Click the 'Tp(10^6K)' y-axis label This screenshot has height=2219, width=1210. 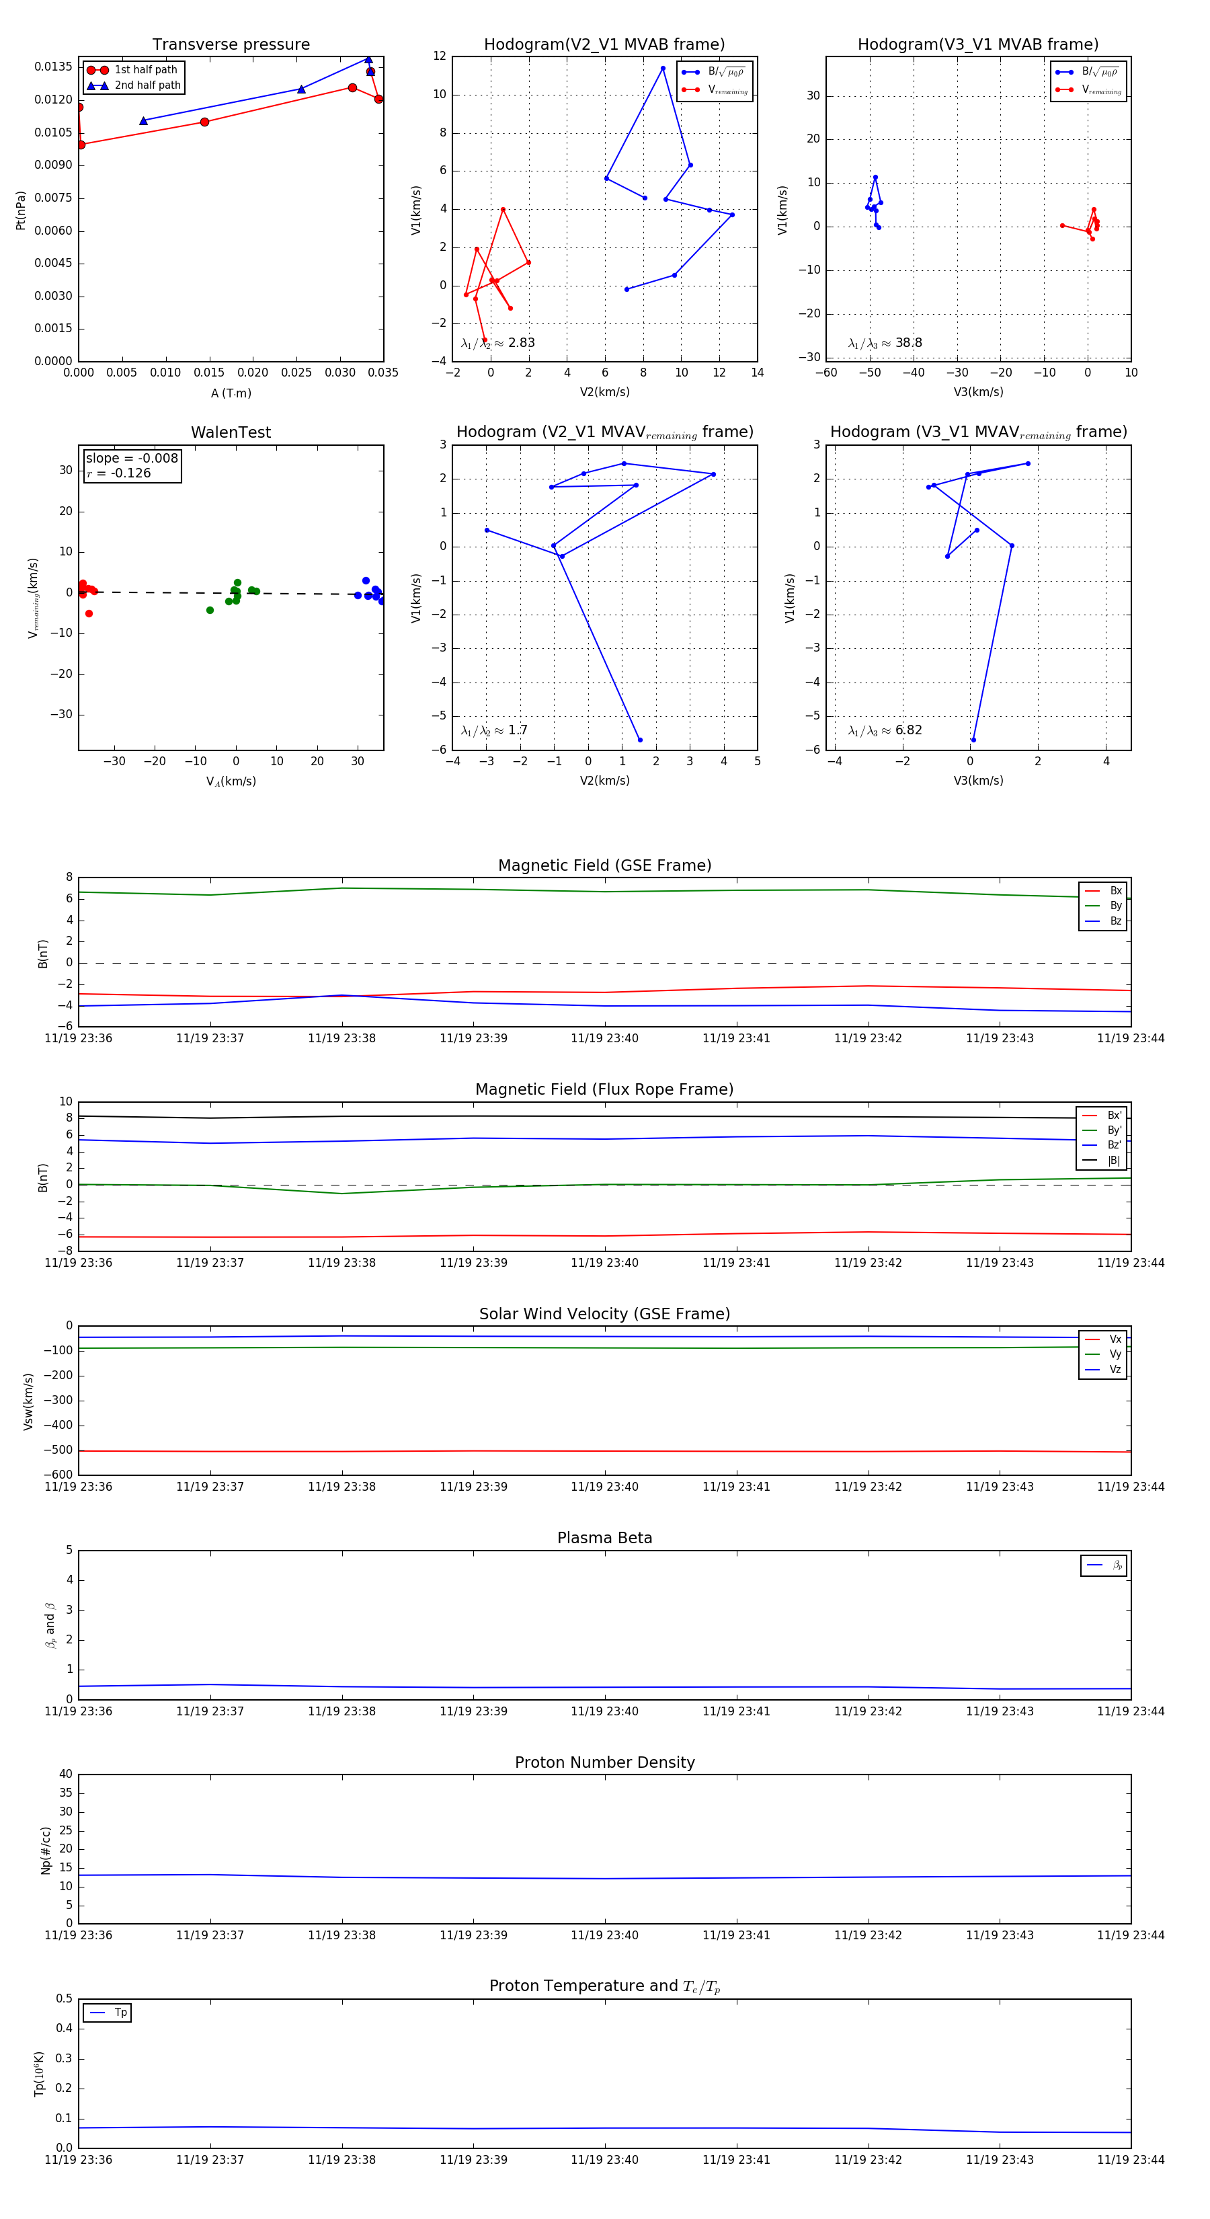click(39, 2074)
